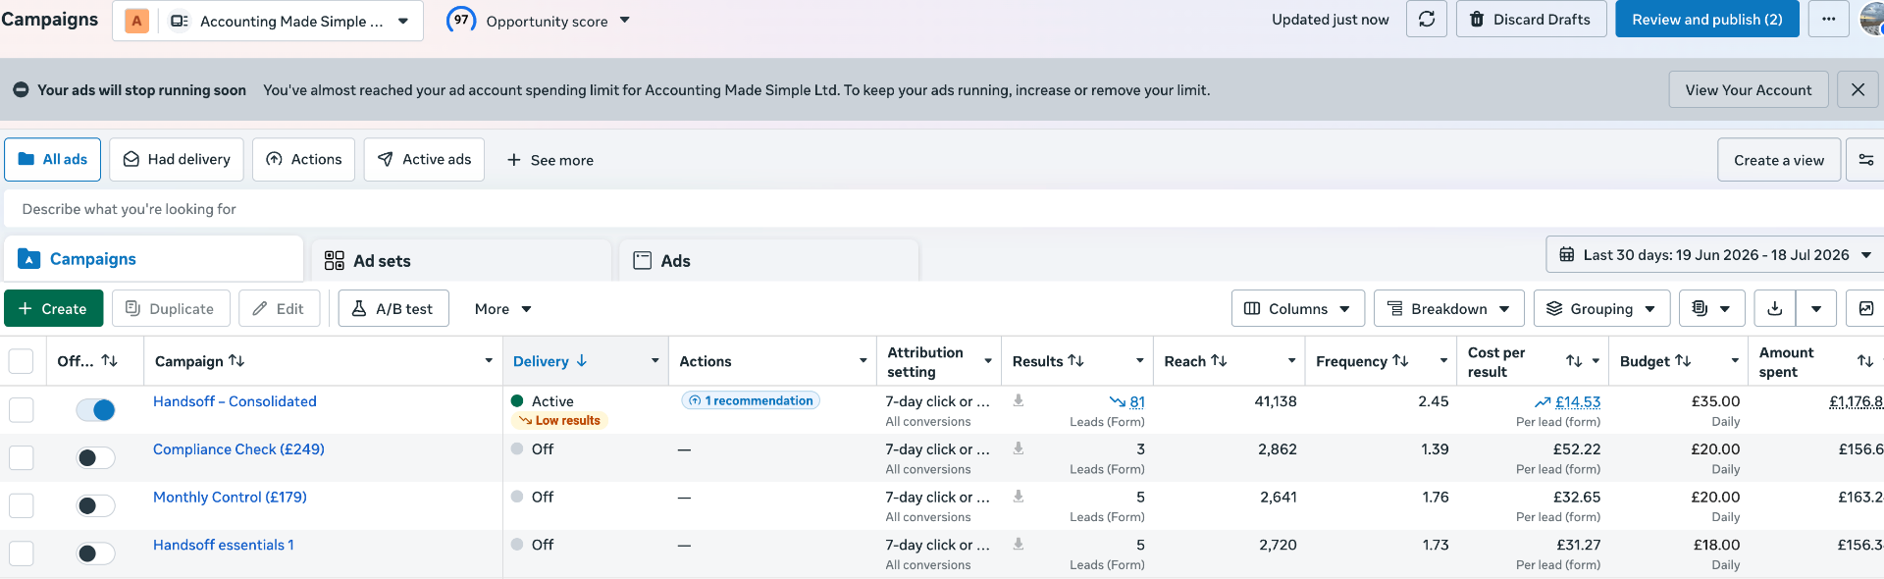Viewport: 1884px width, 579px height.
Task: Click the export download icon
Action: [x=1775, y=308]
